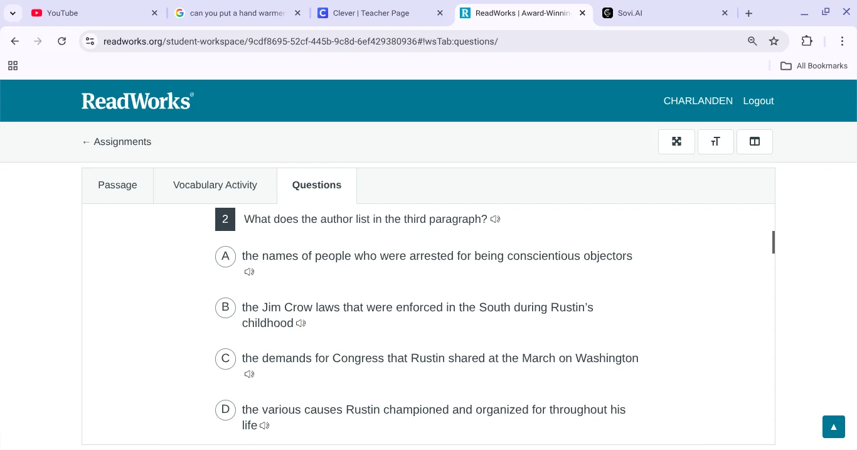Log out of ReadWorks
The height and width of the screenshot is (450, 857).
coord(758,100)
